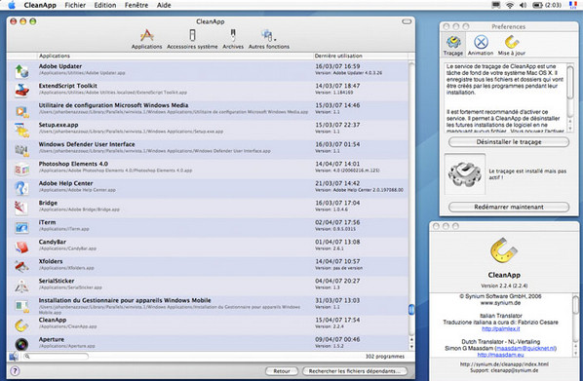Image resolution: width=583 pixels, height=381 pixels.
Task: Select the iTerm row name
Action: point(47,222)
